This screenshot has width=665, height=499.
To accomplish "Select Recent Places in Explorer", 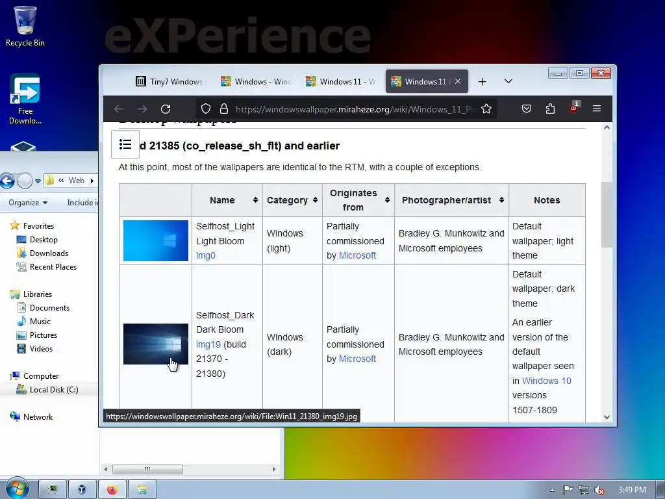I will point(53,267).
